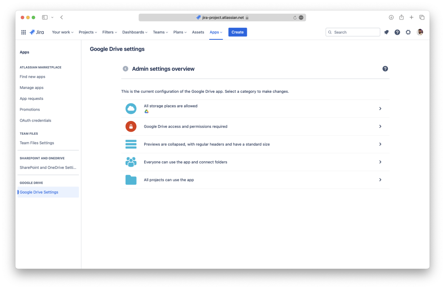Click the Create button
The image size is (445, 289).
[x=238, y=32]
